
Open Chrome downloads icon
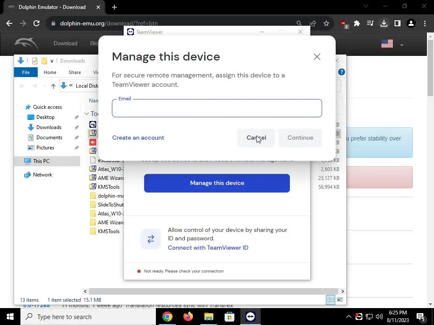(384, 24)
